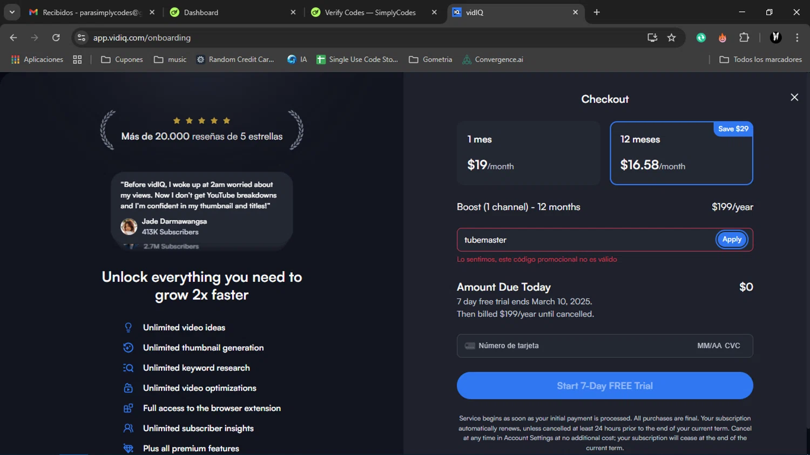810x455 pixels.
Task: Go forward in browser history
Action: point(35,38)
